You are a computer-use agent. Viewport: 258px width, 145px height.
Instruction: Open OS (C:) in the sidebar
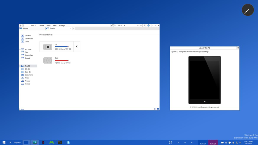[26, 69]
